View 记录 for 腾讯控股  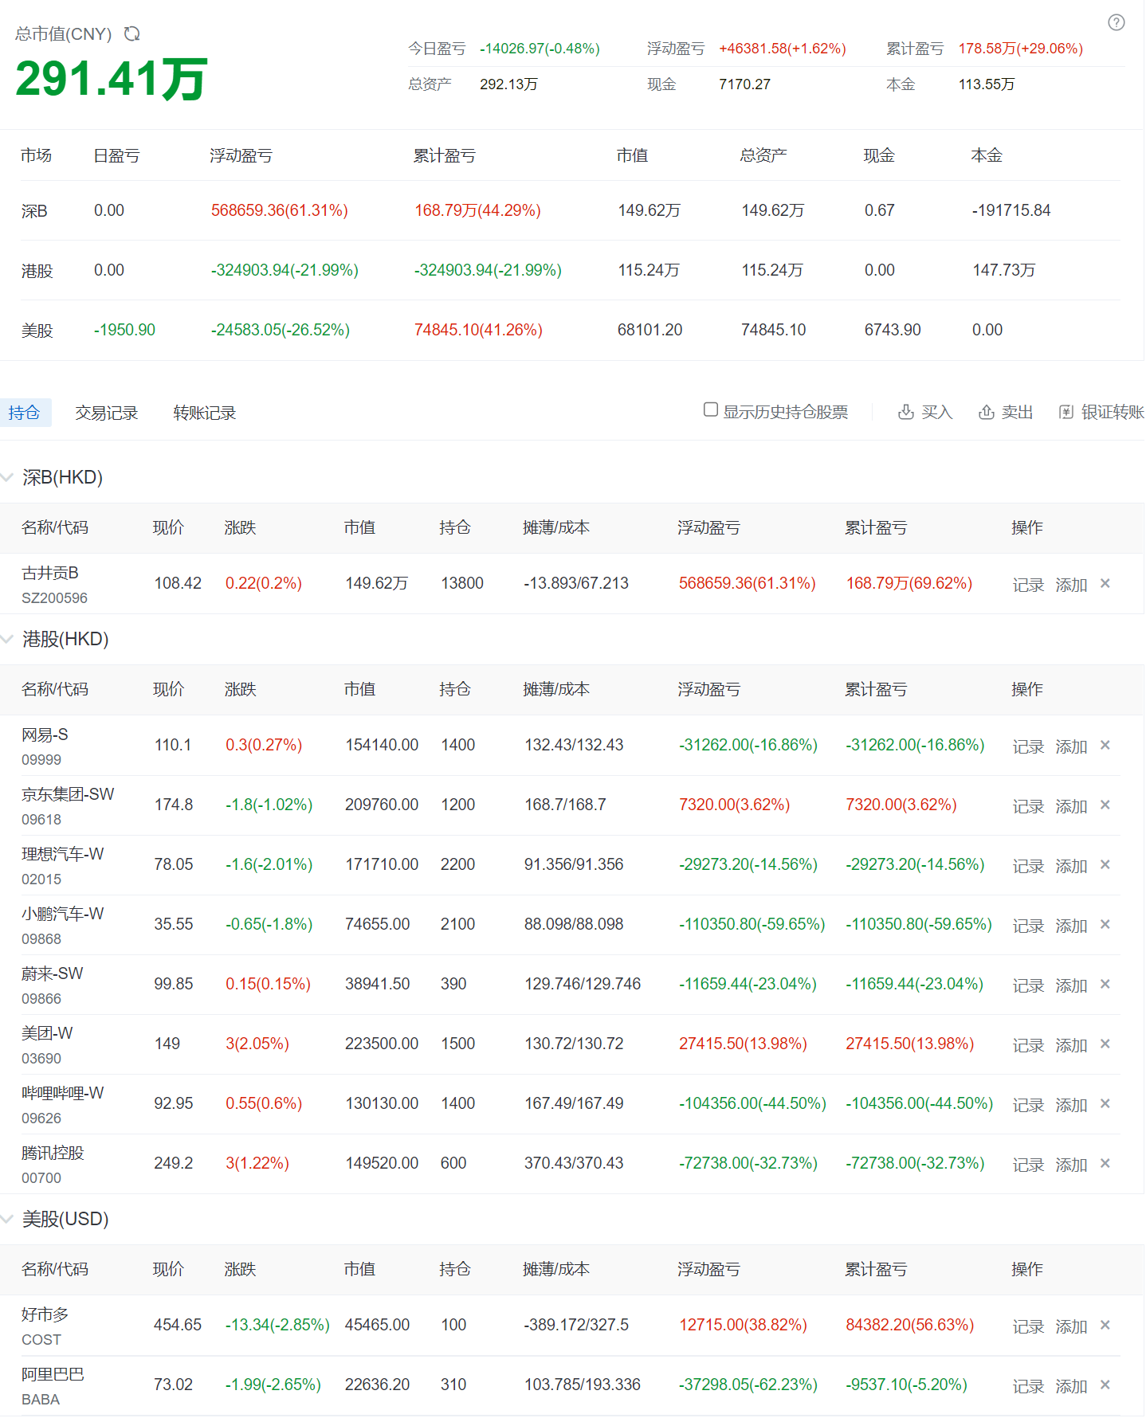(1028, 1165)
